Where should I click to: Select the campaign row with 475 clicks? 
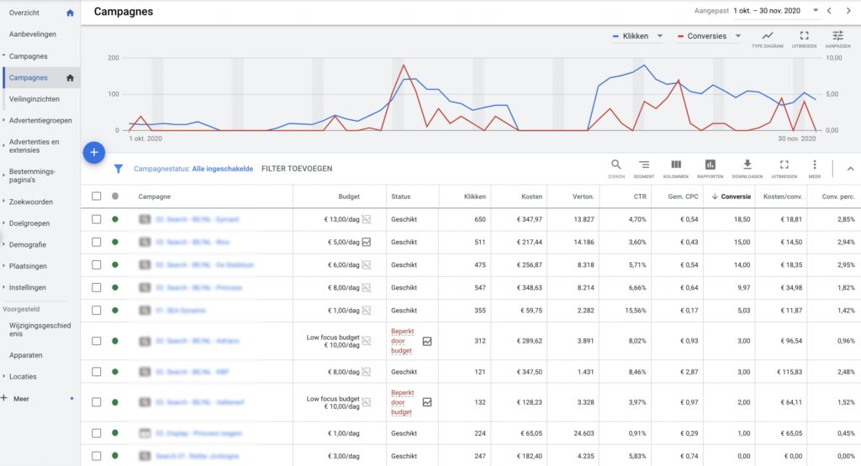click(x=96, y=264)
